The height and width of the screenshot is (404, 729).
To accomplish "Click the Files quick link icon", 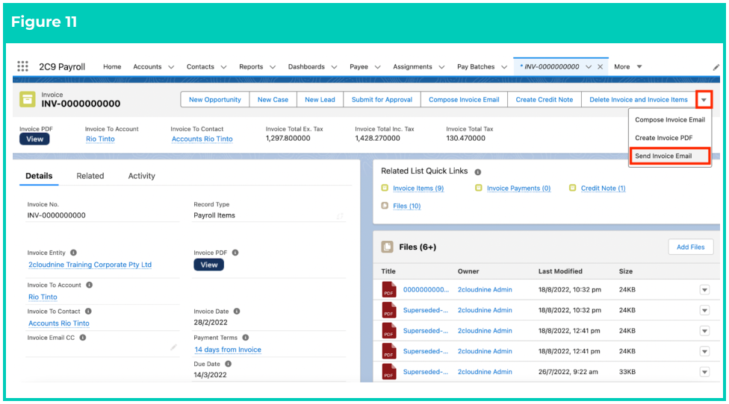I will [x=385, y=206].
